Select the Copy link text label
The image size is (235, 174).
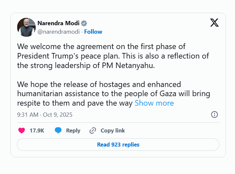(x=113, y=130)
